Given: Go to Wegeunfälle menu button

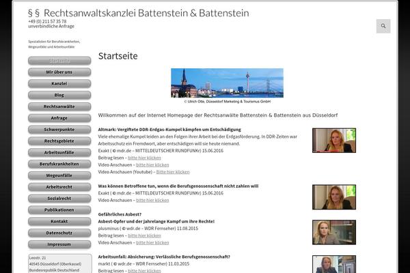Looking at the screenshot, I should 59,175.
